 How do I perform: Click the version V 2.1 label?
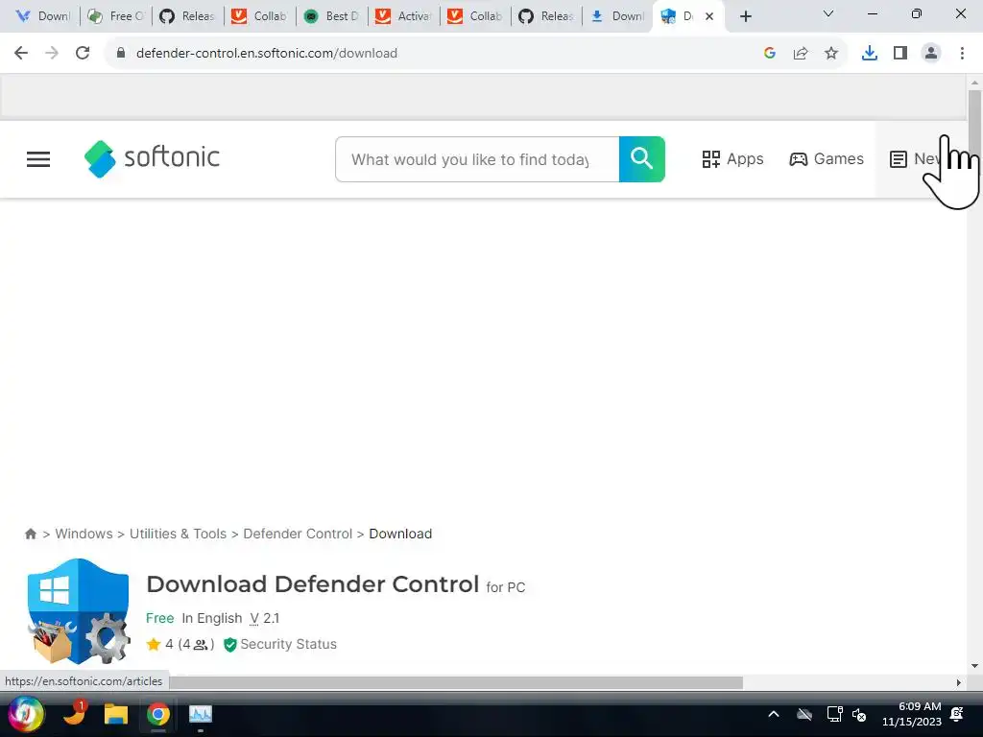[265, 618]
